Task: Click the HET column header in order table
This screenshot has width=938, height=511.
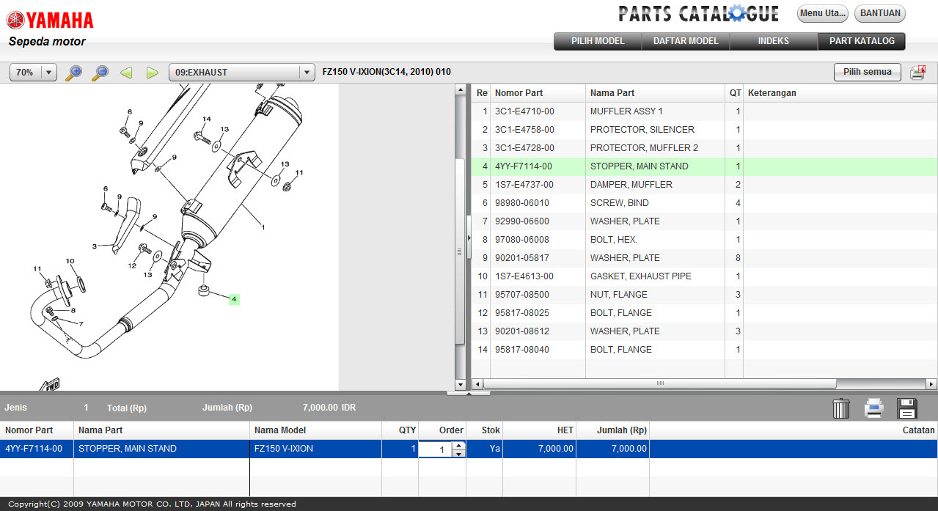Action: click(539, 430)
